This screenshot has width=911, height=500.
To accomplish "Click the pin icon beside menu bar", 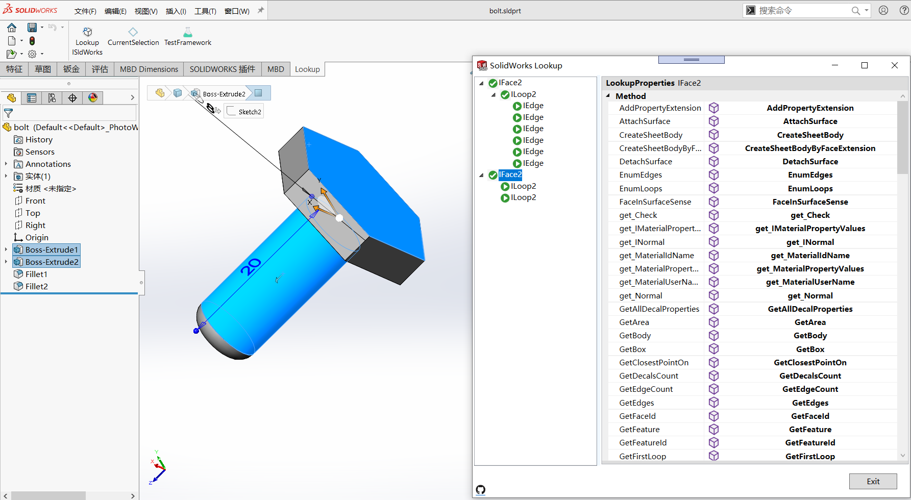I will (261, 10).
